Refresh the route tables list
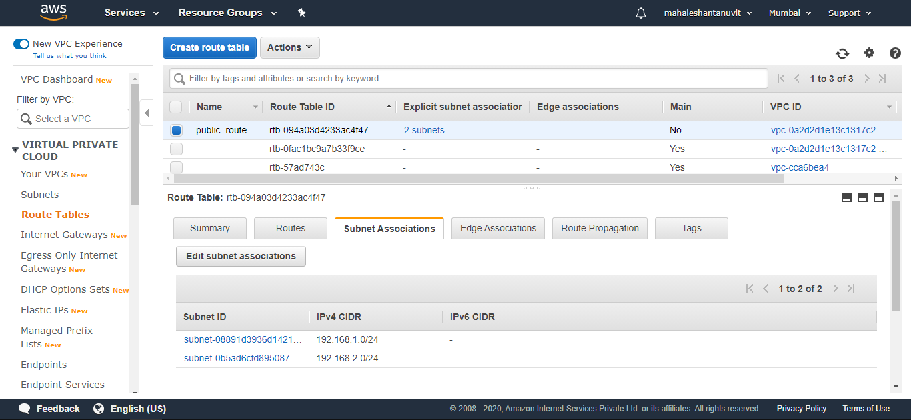This screenshot has height=420, width=911. tap(842, 53)
